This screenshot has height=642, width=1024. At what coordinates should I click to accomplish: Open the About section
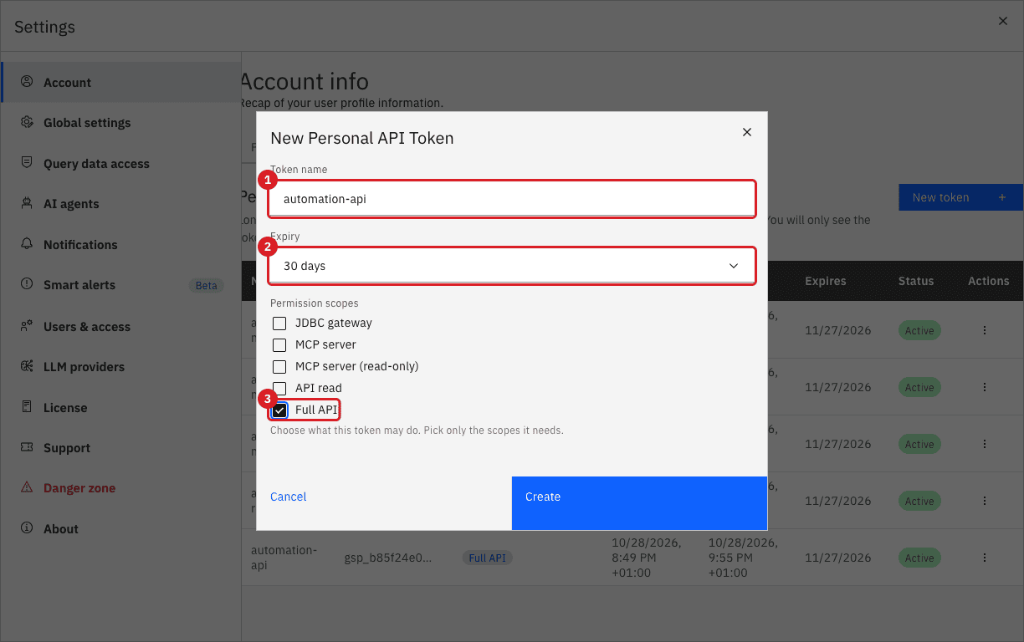[121, 529]
